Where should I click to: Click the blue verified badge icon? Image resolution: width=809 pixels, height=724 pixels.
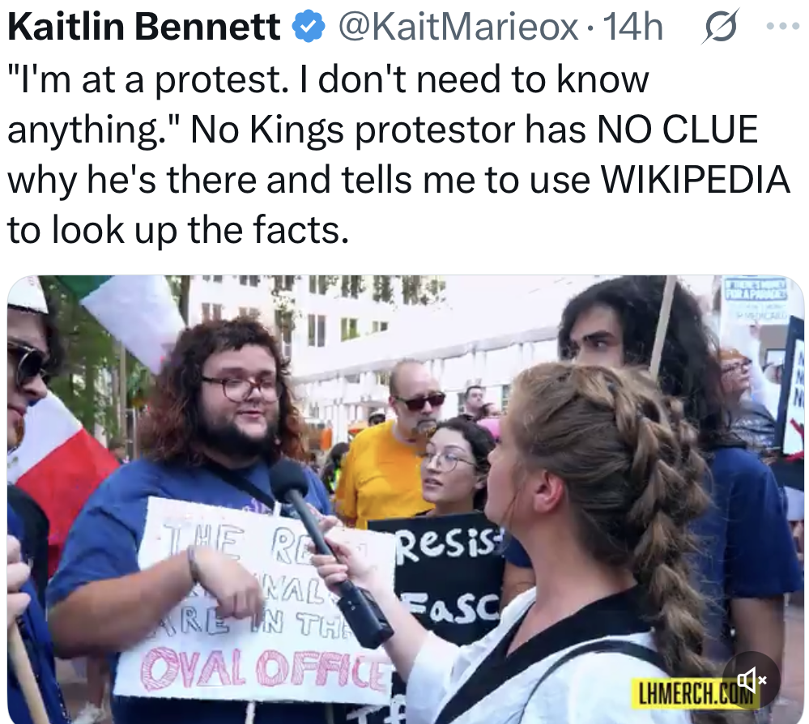[x=309, y=28]
